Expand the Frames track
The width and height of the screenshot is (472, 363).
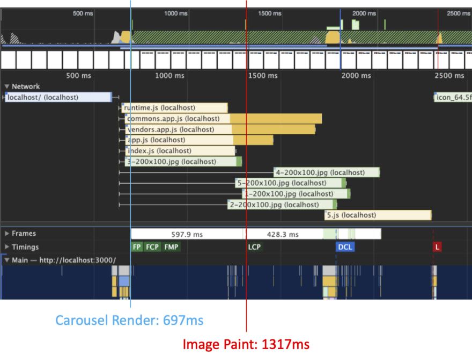(7, 234)
